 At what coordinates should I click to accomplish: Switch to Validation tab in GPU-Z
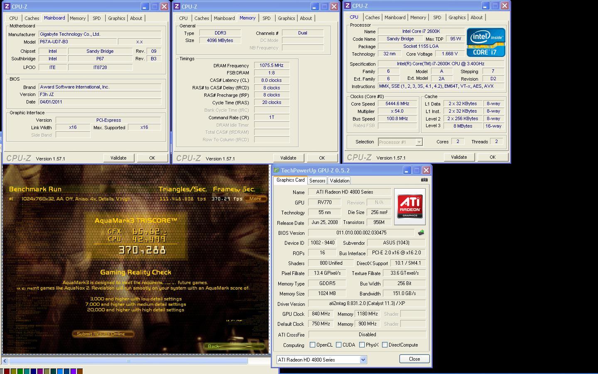[340, 181]
